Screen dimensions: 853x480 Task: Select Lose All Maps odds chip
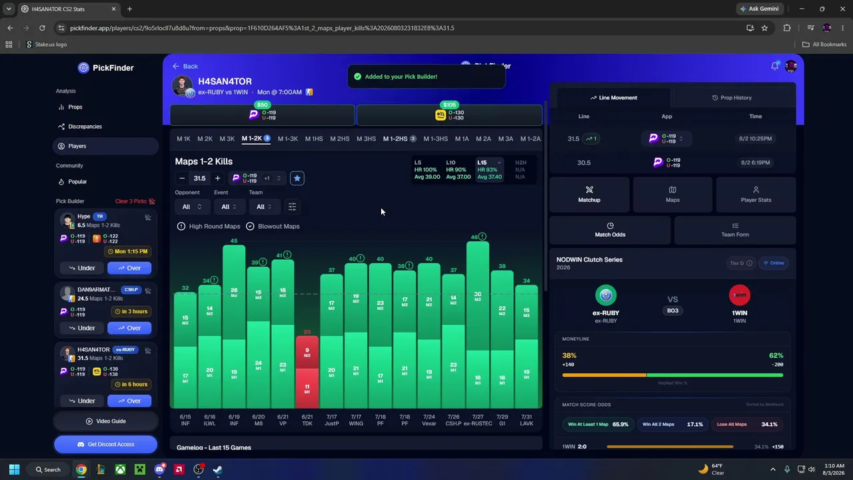coord(747,424)
